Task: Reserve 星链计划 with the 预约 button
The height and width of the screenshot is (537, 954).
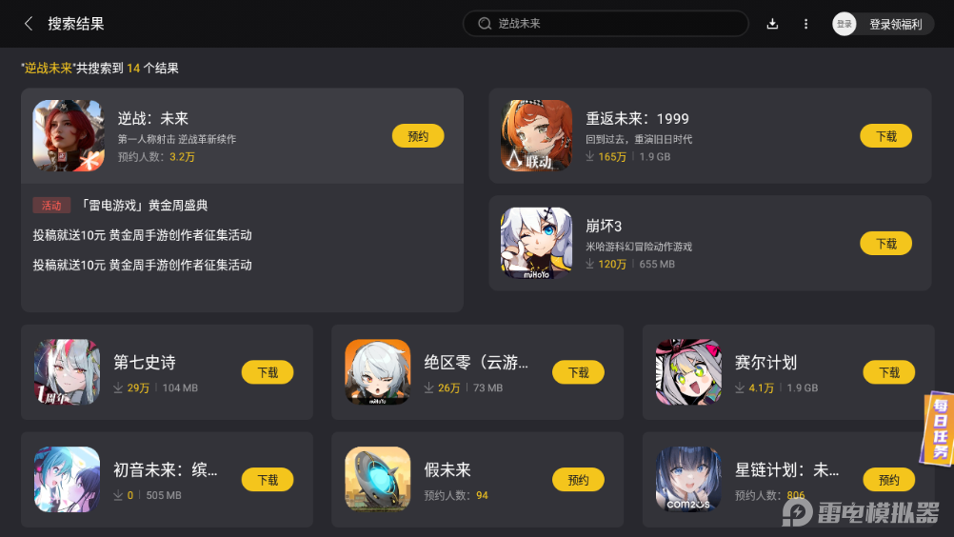Action: [x=889, y=480]
